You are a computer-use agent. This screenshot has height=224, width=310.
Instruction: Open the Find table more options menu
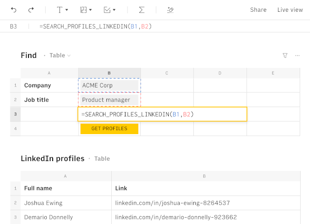pyautogui.click(x=297, y=56)
